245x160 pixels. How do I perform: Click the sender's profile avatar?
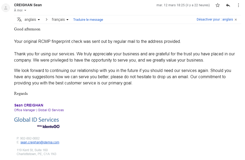pyautogui.click(x=6, y=8)
